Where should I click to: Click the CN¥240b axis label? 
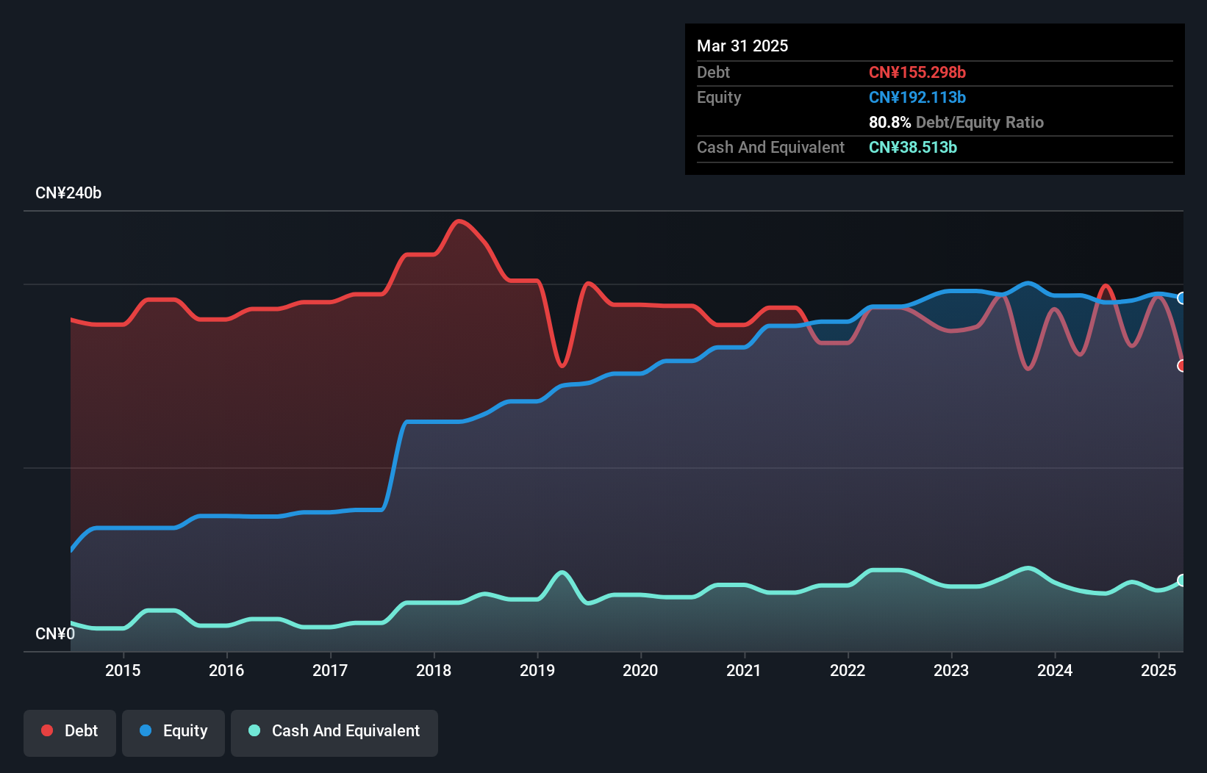pyautogui.click(x=68, y=193)
